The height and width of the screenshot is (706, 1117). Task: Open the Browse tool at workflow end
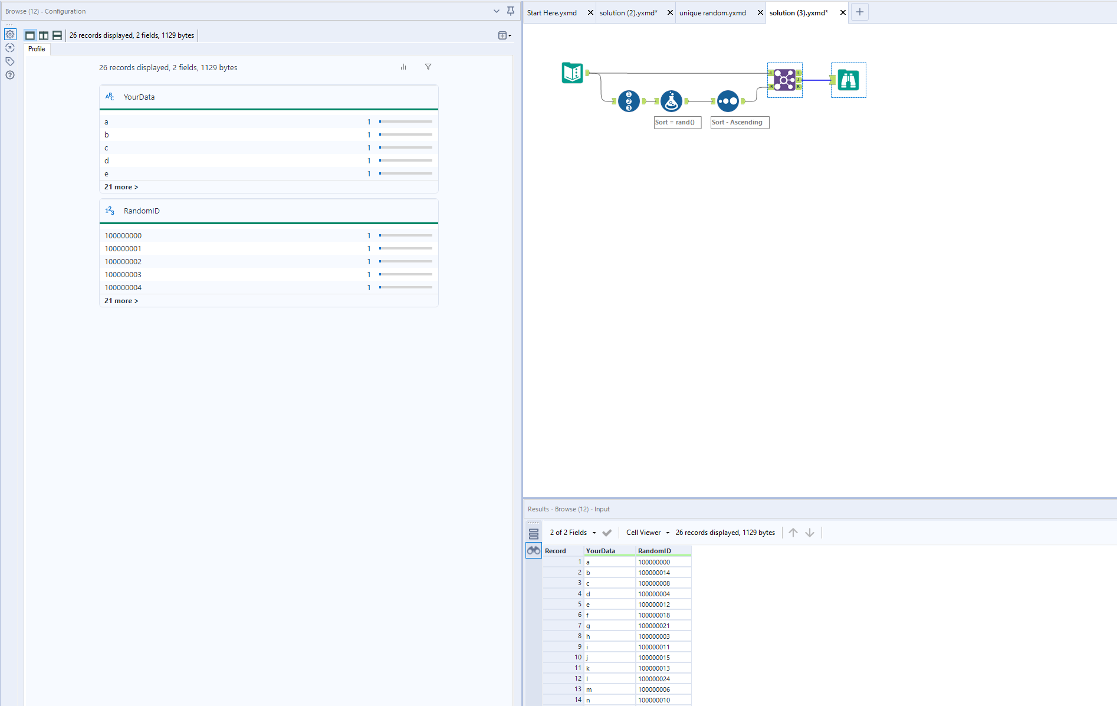coord(848,80)
